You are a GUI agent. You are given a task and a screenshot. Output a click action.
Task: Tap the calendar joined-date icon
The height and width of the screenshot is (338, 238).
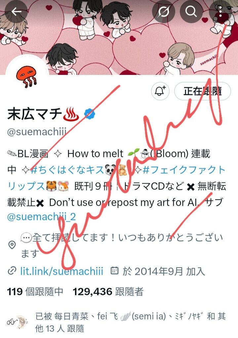pyautogui.click(x=114, y=271)
